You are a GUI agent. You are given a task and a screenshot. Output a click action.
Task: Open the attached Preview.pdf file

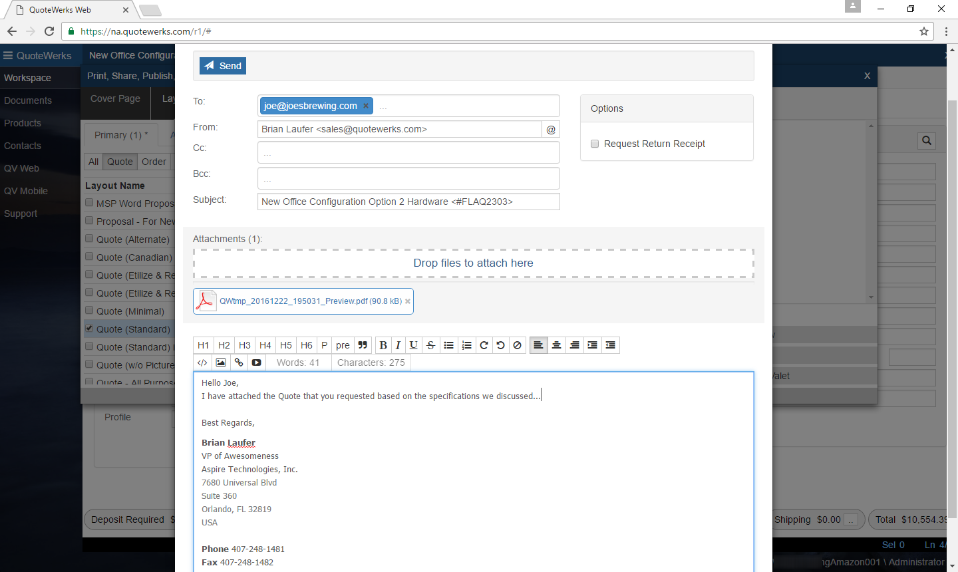tap(311, 301)
